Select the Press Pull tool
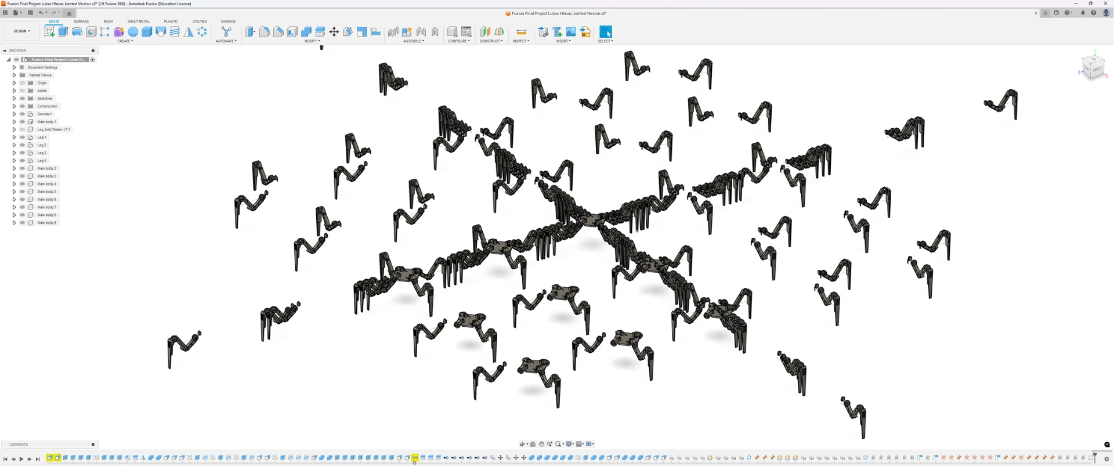1114x466 pixels. click(250, 32)
